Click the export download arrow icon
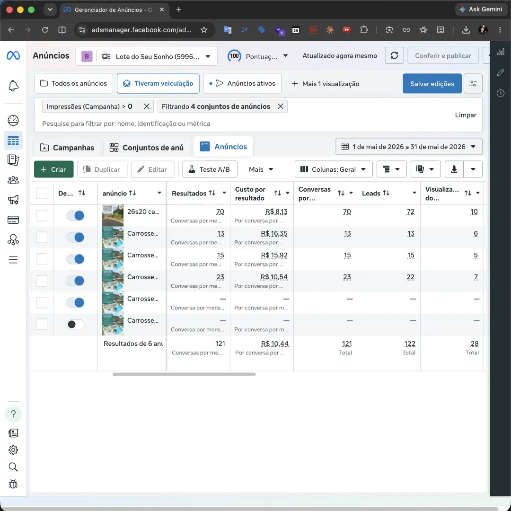 click(454, 169)
